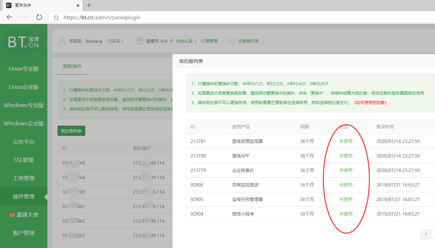Select coupon ID 213779
Screen dimensions: 435x248
coord(198,170)
